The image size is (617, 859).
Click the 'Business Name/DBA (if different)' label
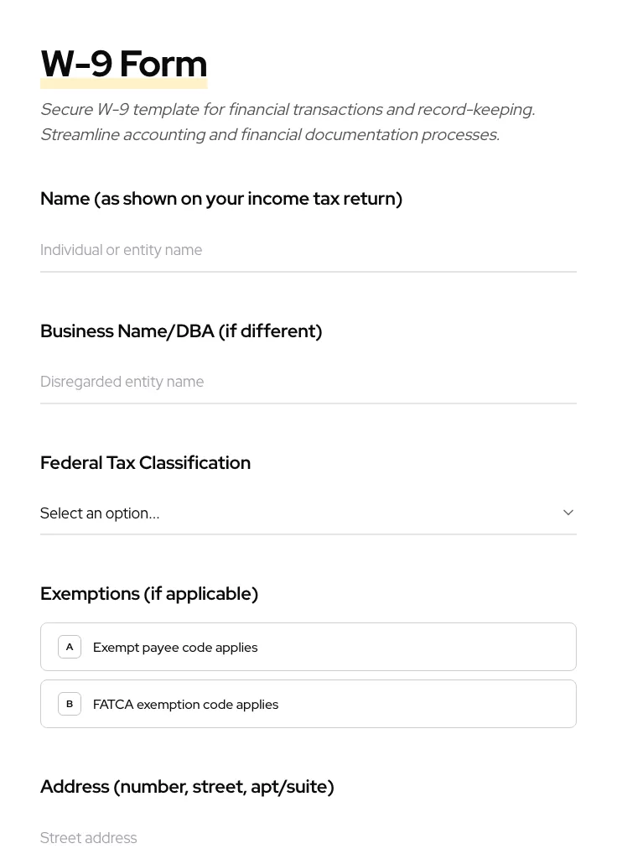pos(181,331)
